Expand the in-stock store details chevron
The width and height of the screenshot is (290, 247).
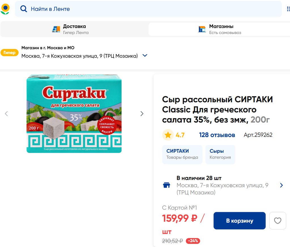tap(281, 185)
